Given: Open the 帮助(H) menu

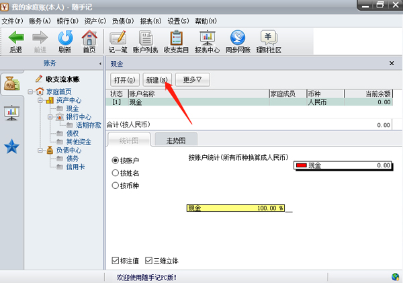Looking at the screenshot, I should 206,21.
